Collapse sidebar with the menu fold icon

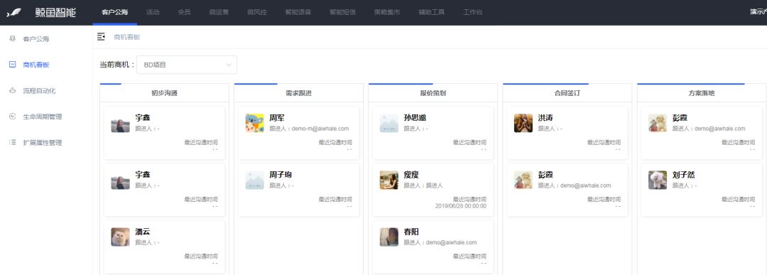[x=102, y=37]
